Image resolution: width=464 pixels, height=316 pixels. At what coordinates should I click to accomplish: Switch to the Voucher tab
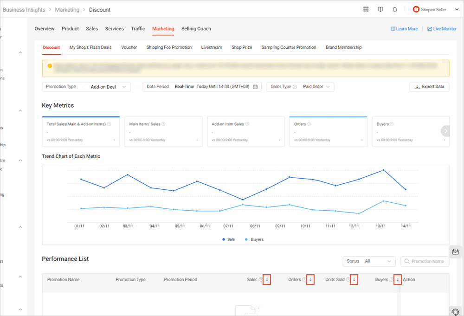pos(129,47)
